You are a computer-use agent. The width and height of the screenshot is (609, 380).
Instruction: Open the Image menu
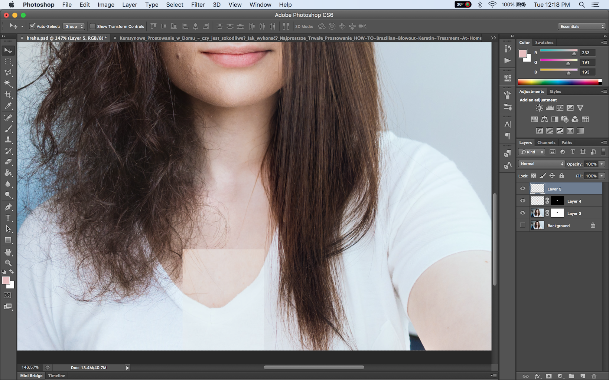point(106,4)
